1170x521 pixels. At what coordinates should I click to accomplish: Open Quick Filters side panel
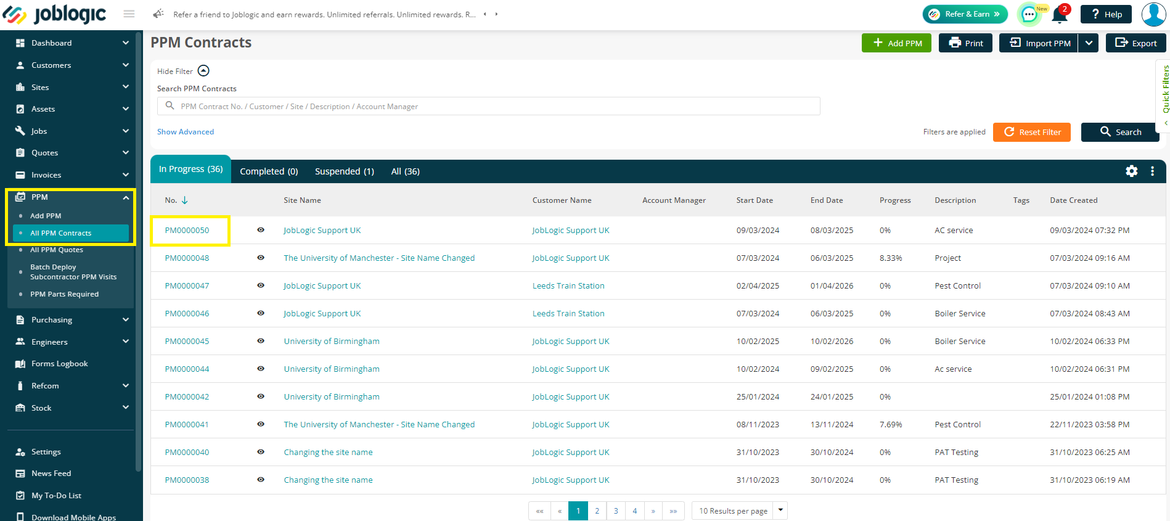point(1164,96)
